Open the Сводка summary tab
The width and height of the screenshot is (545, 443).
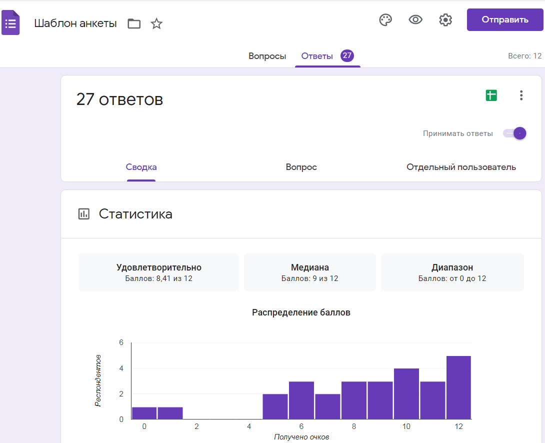pyautogui.click(x=141, y=167)
